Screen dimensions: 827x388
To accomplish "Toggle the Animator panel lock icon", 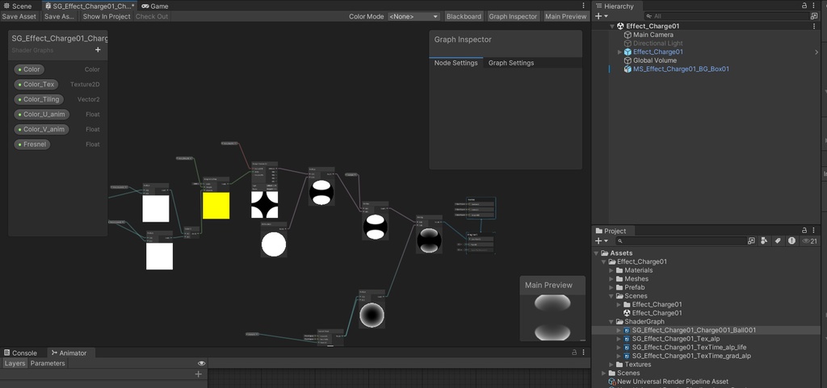I will coord(574,353).
